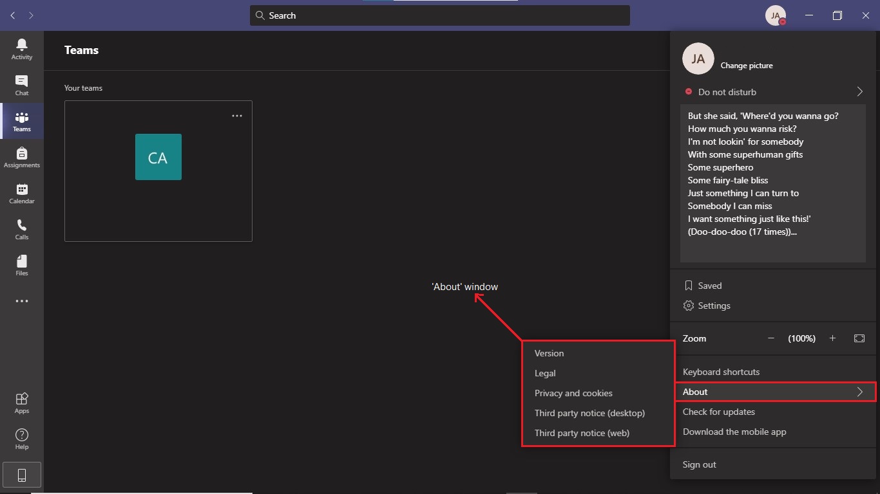Reset zoom via (100%) label
880x494 pixels.
pos(801,338)
